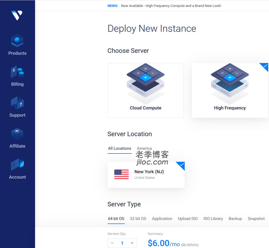Open the Account section icon
The height and width of the screenshot is (248, 269).
tap(17, 164)
